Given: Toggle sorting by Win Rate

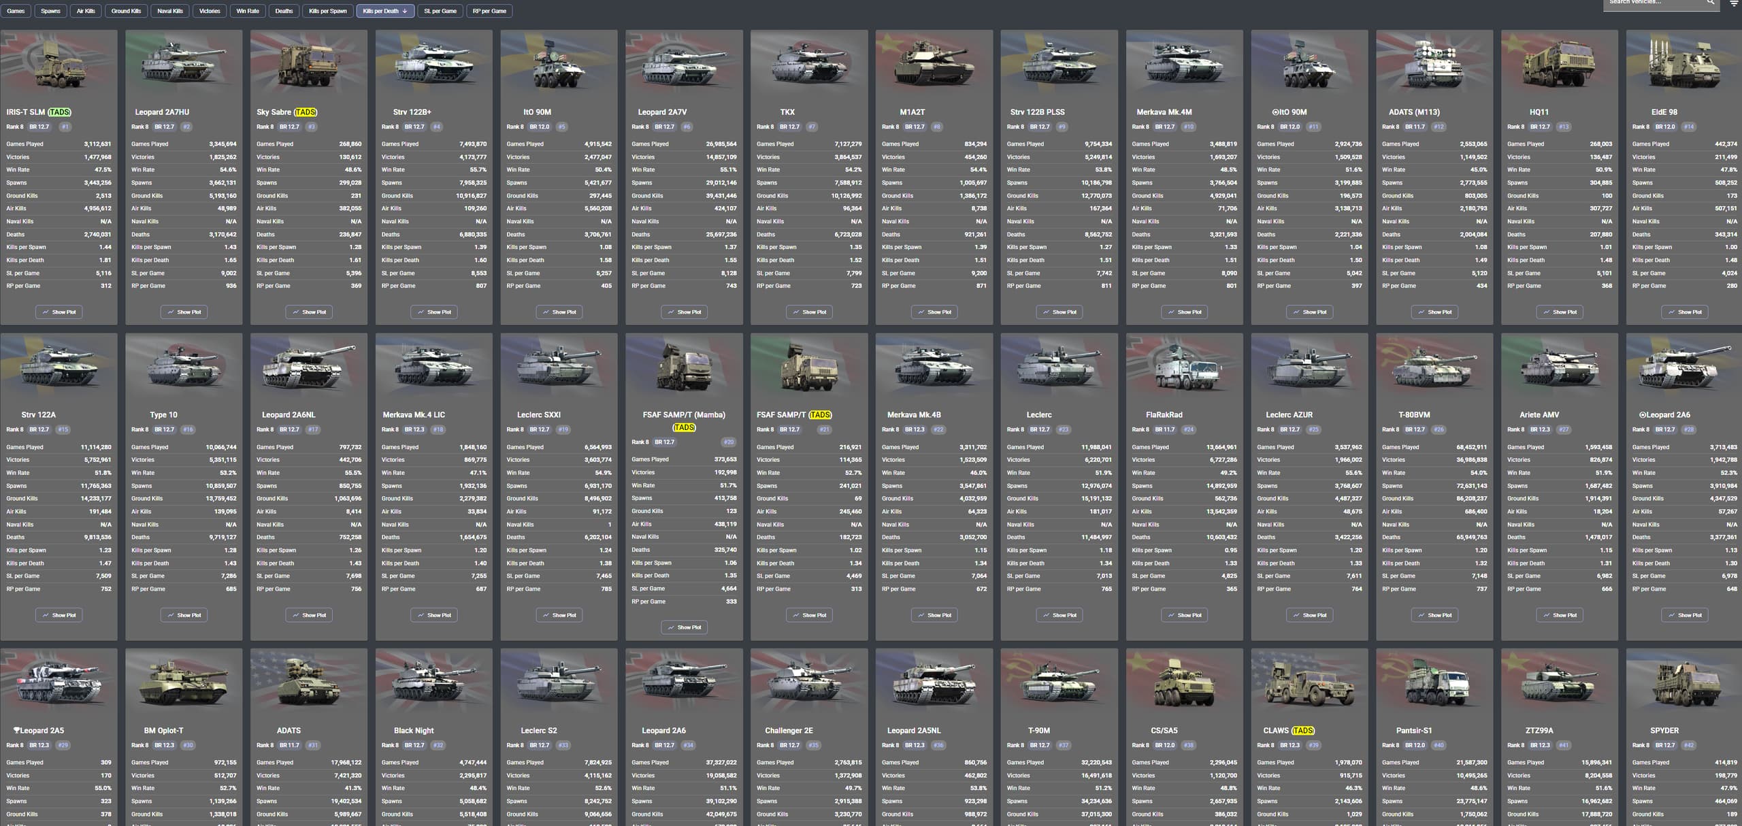Looking at the screenshot, I should (x=248, y=11).
